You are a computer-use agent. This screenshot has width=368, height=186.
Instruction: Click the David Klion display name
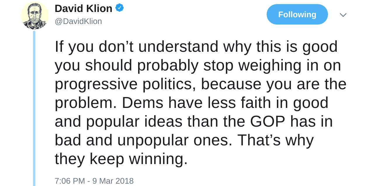pyautogui.click(x=84, y=8)
